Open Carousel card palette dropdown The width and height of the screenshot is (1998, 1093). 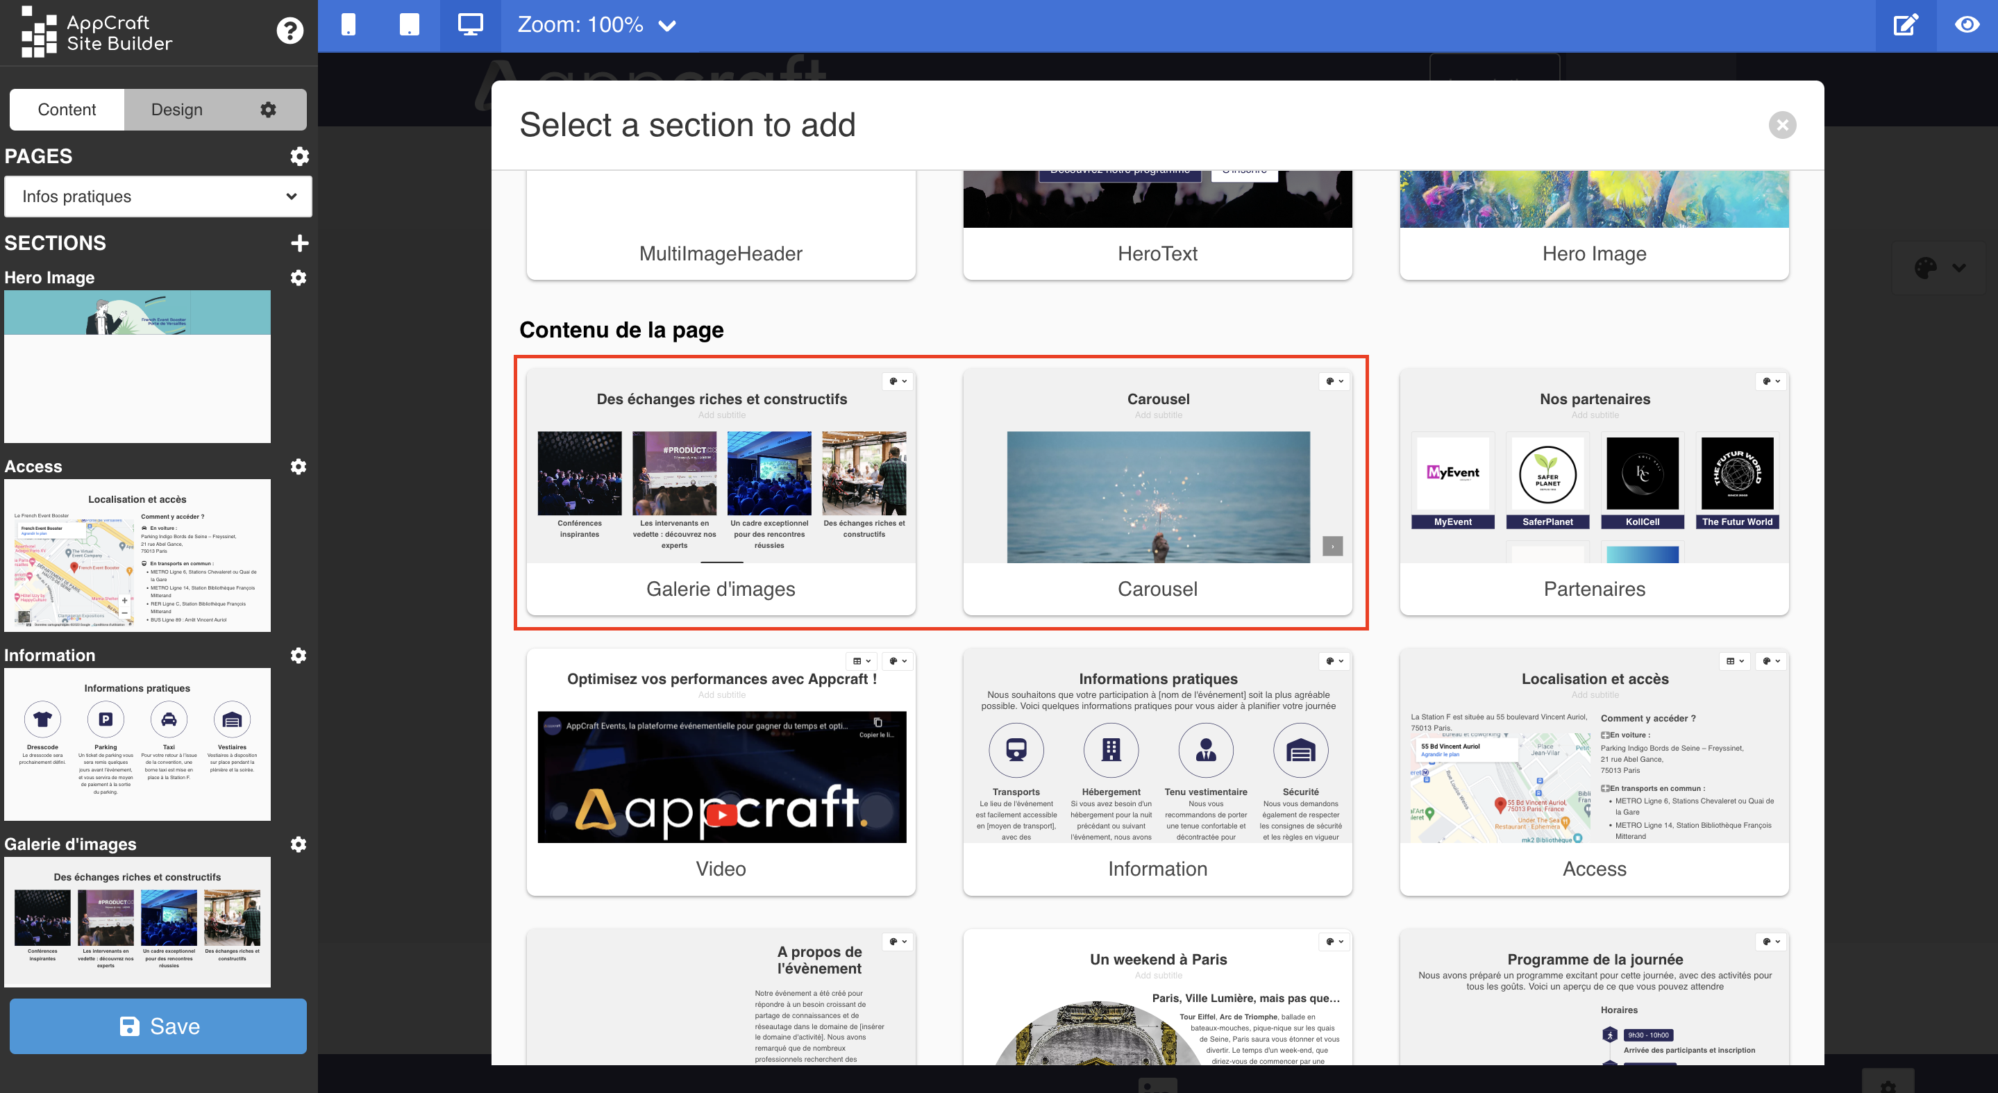[x=1334, y=381]
